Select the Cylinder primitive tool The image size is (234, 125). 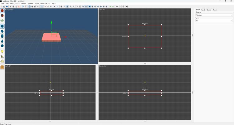[x=2, y=36]
